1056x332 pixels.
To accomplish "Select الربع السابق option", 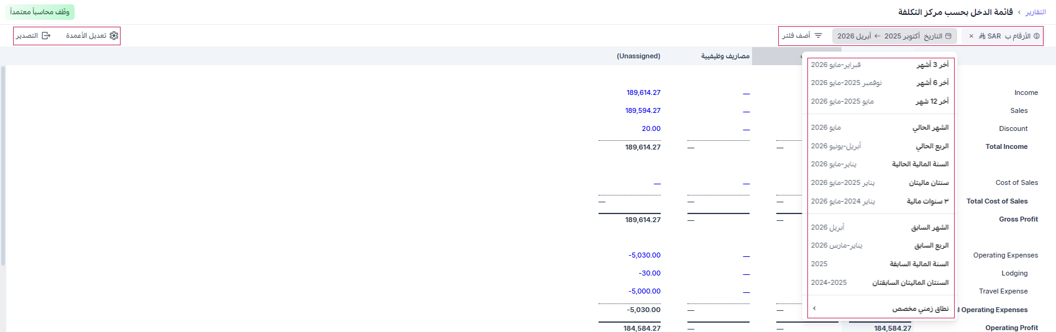I will click(x=880, y=245).
